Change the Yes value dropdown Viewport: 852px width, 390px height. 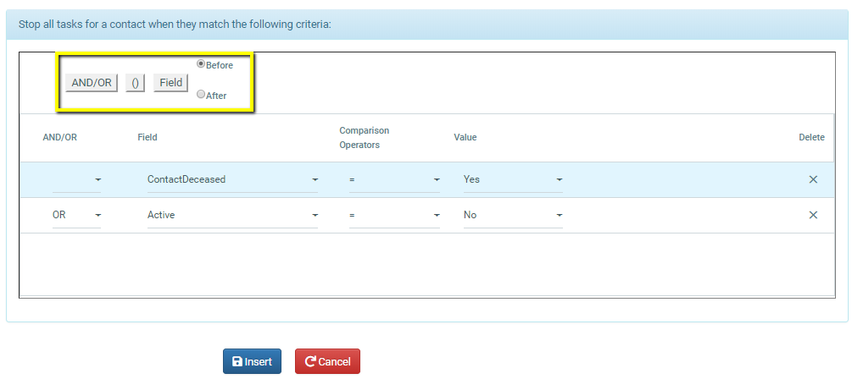tap(513, 179)
